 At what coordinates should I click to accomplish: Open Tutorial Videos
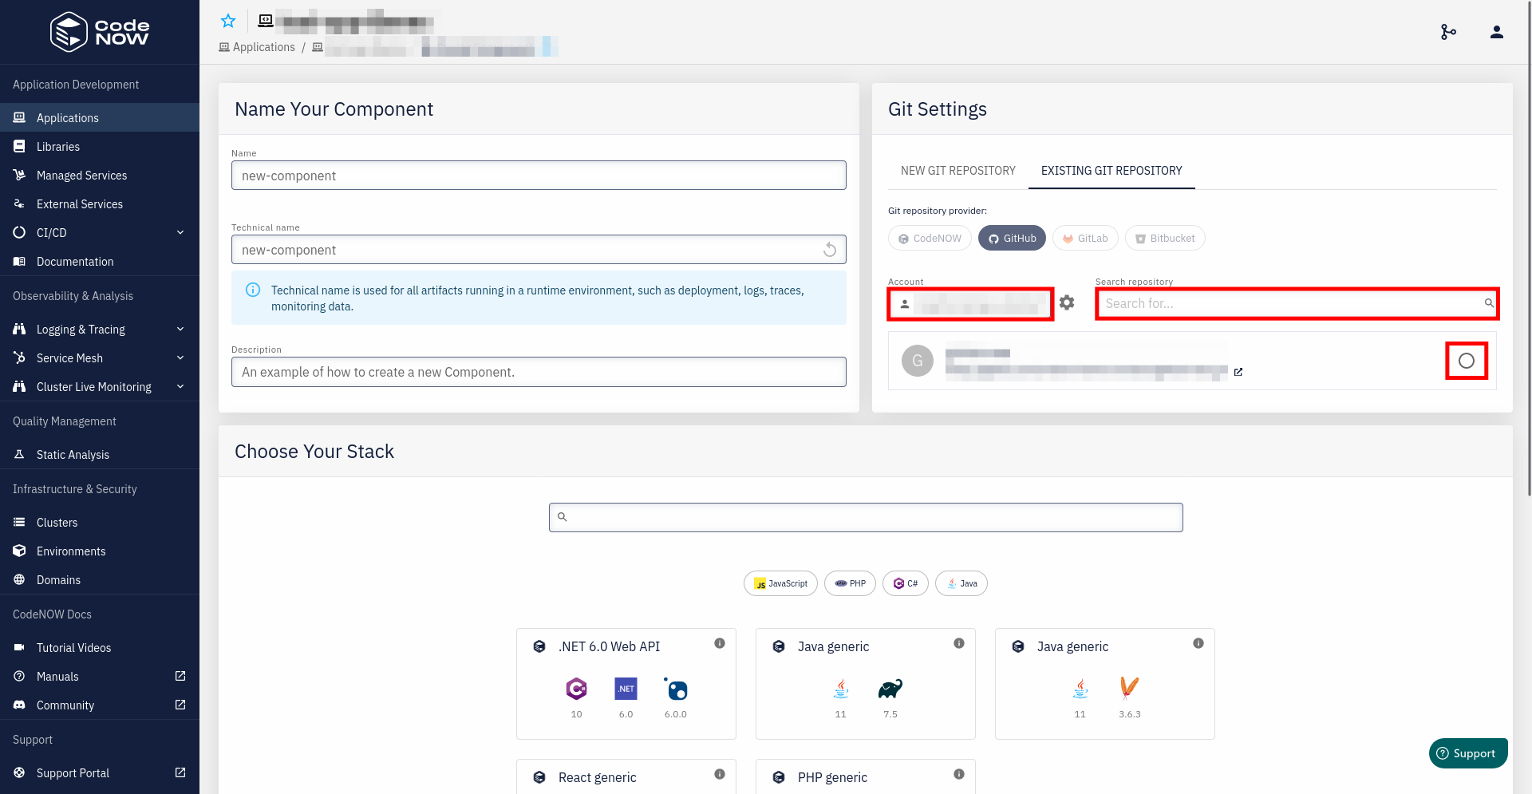[x=100, y=647]
